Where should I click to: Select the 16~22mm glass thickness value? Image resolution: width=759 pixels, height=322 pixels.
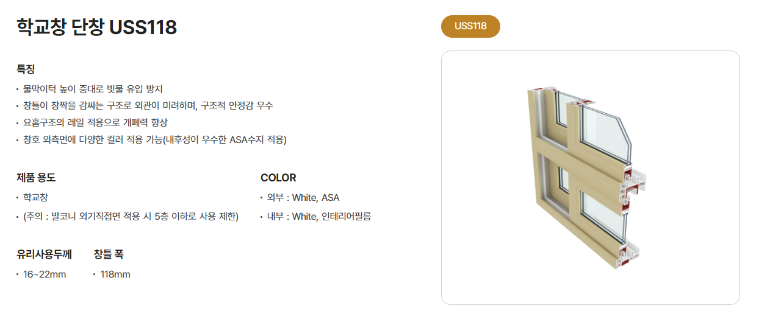pos(45,275)
